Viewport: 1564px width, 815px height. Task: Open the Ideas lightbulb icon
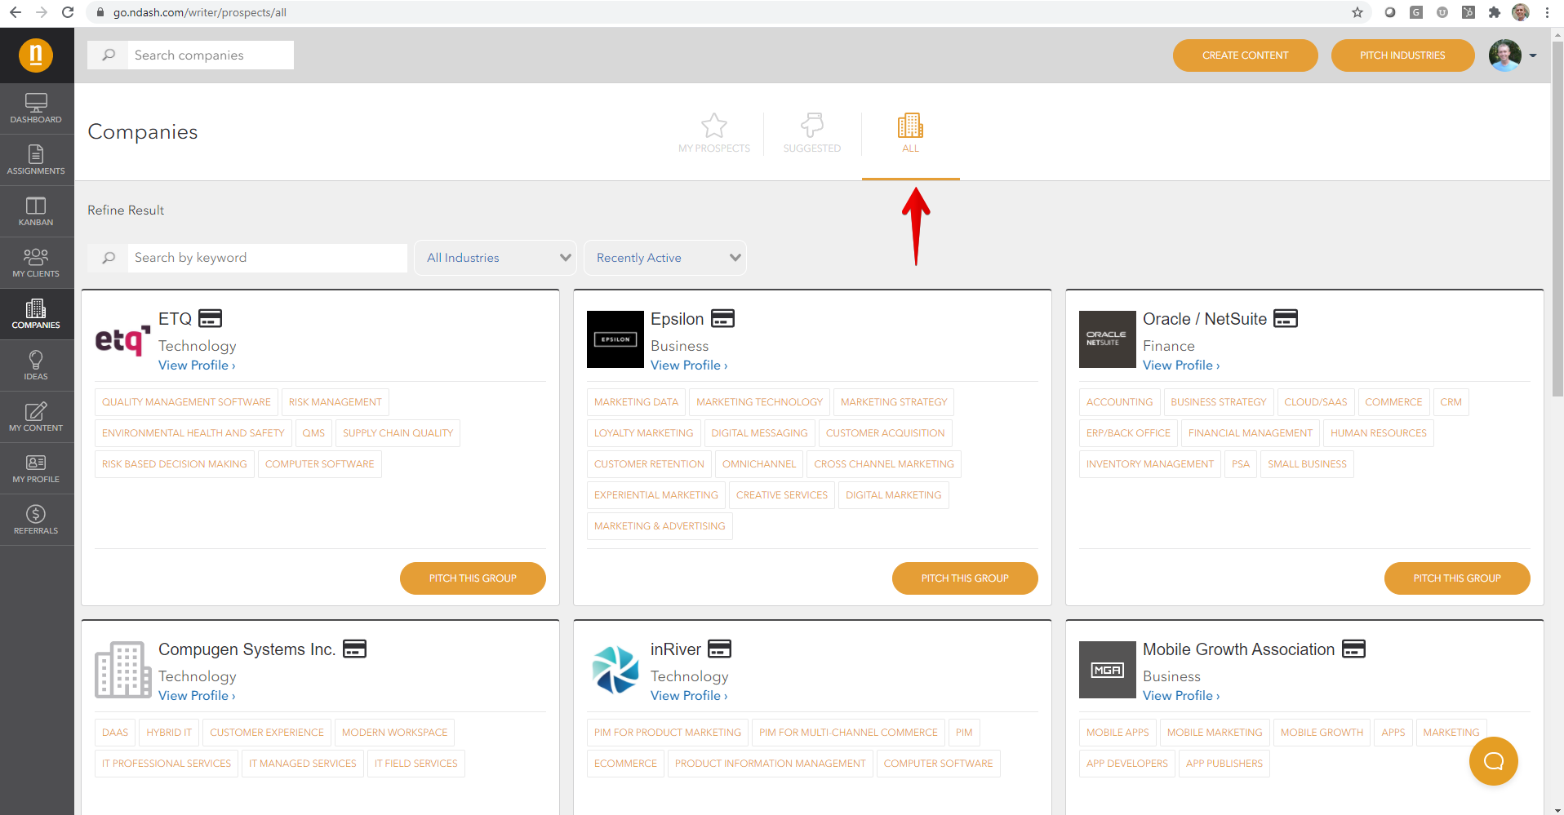36,365
